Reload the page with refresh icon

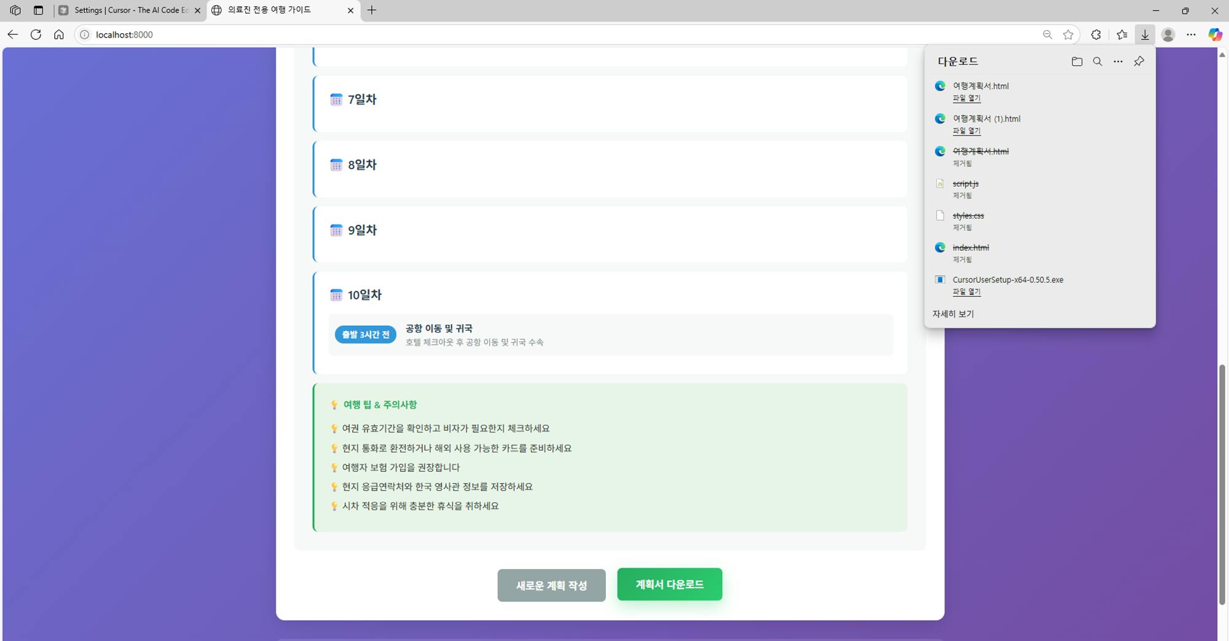[36, 34]
